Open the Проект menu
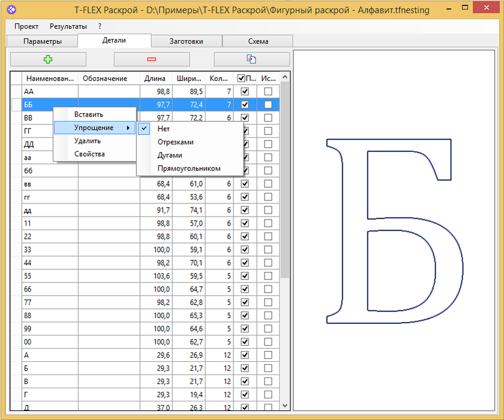 26,26
